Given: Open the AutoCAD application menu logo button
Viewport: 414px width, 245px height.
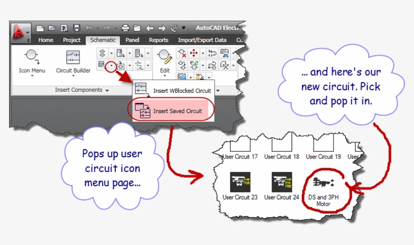Looking at the screenshot, I should 21,32.
